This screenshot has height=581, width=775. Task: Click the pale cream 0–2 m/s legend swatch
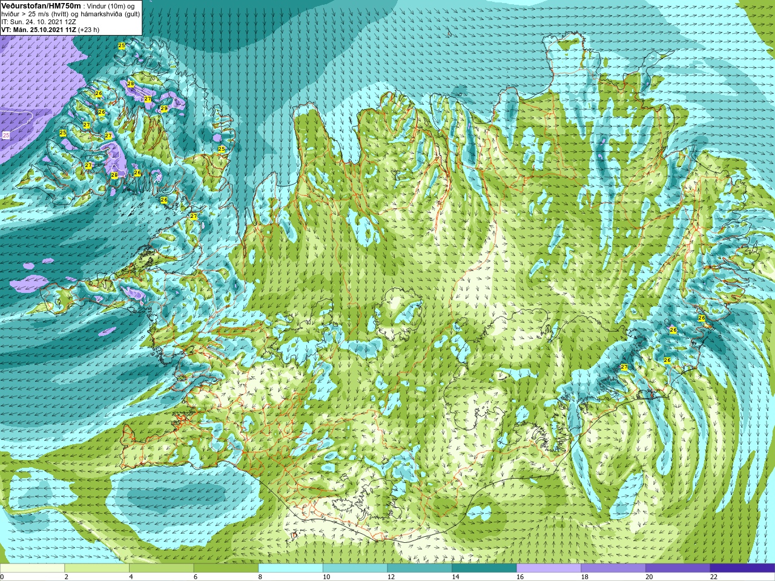tap(32, 568)
